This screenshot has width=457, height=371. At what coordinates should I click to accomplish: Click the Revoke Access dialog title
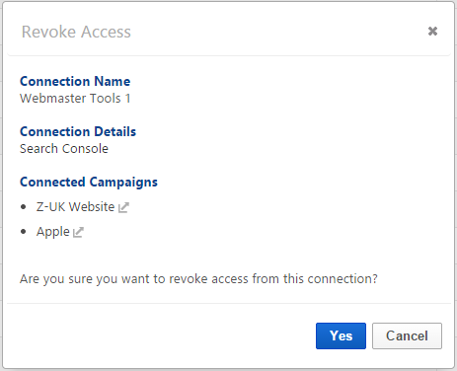pos(76,32)
